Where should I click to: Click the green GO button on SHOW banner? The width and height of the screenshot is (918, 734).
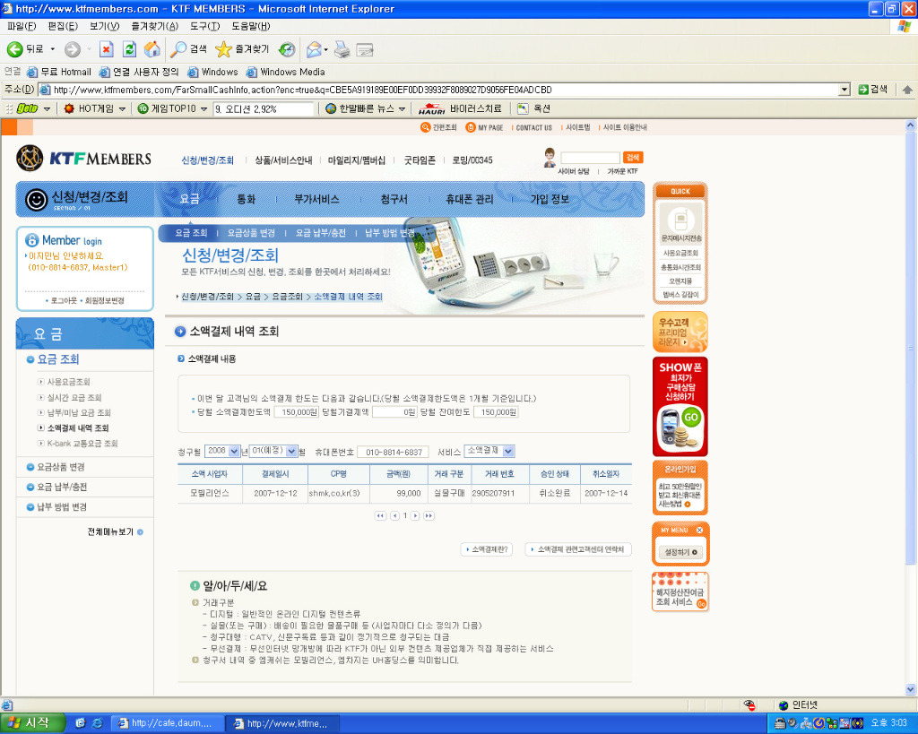click(691, 418)
